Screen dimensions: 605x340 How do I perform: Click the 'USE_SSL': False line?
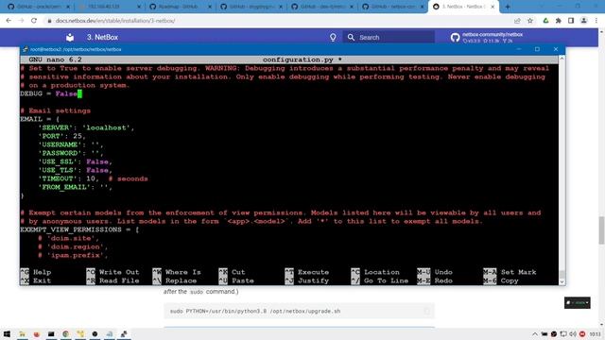coord(76,161)
